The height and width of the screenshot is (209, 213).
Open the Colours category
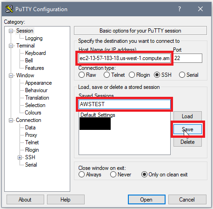pos(33,113)
